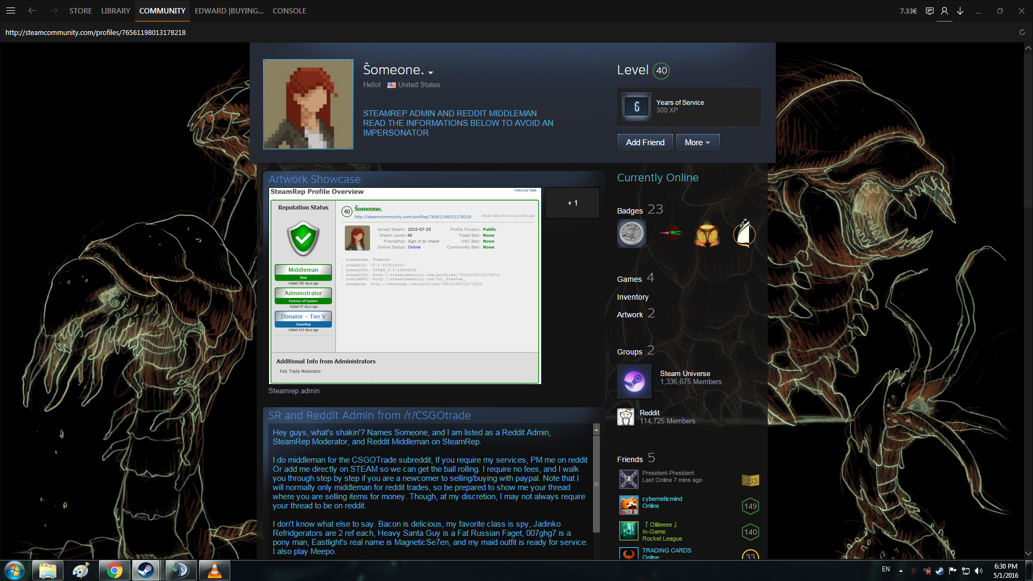Open the +1 additional artwork tile
Viewport: 1033px width, 581px height.
pyautogui.click(x=572, y=203)
